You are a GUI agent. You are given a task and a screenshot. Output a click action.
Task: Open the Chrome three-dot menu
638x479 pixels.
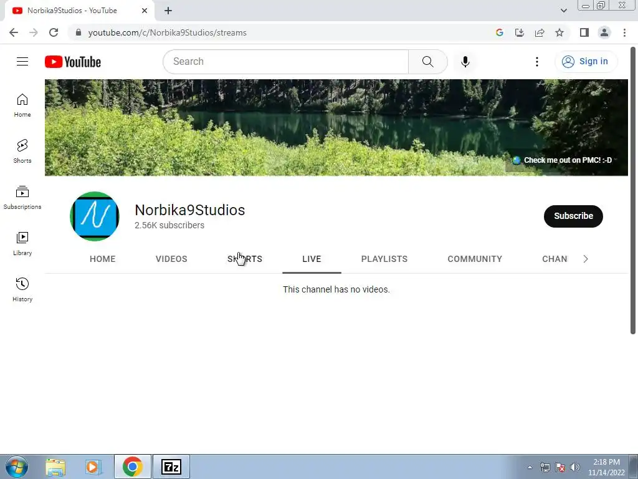pos(624,32)
